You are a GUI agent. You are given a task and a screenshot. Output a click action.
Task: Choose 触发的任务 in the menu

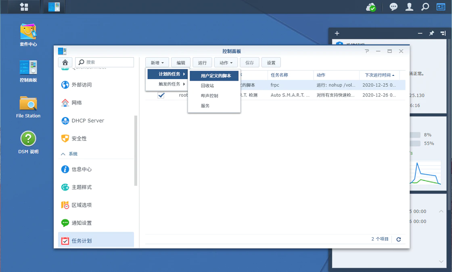(x=169, y=84)
